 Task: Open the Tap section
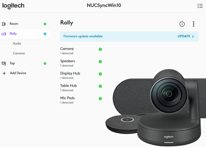pyautogui.click(x=12, y=63)
